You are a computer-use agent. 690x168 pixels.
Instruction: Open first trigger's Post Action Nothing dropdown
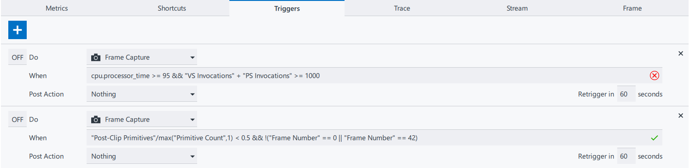click(x=142, y=94)
